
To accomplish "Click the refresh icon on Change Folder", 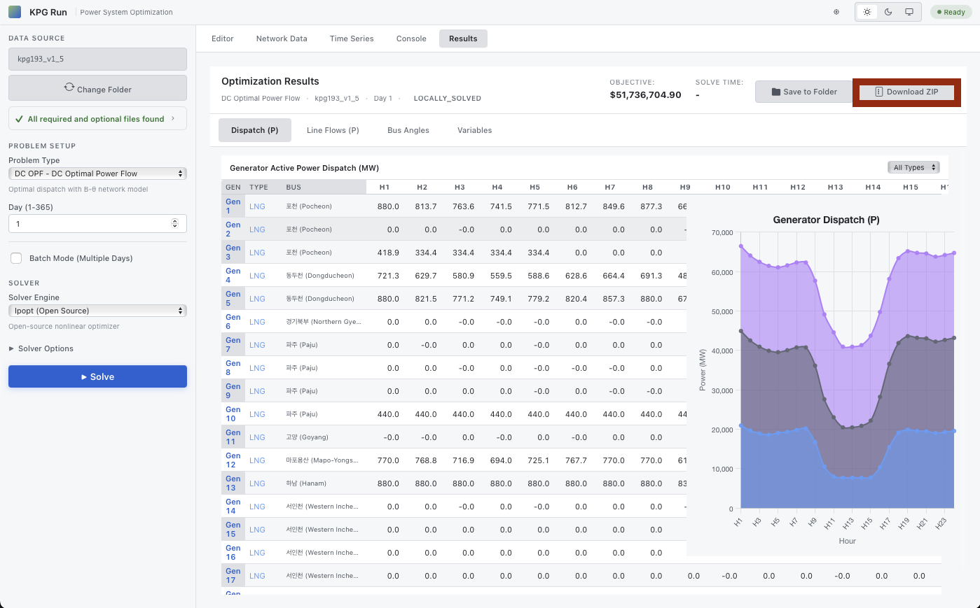I will [69, 87].
